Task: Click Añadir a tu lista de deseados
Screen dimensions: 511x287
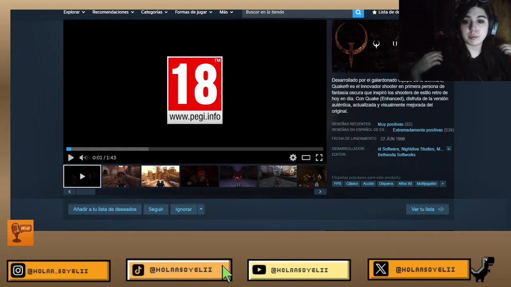Action: [105, 209]
